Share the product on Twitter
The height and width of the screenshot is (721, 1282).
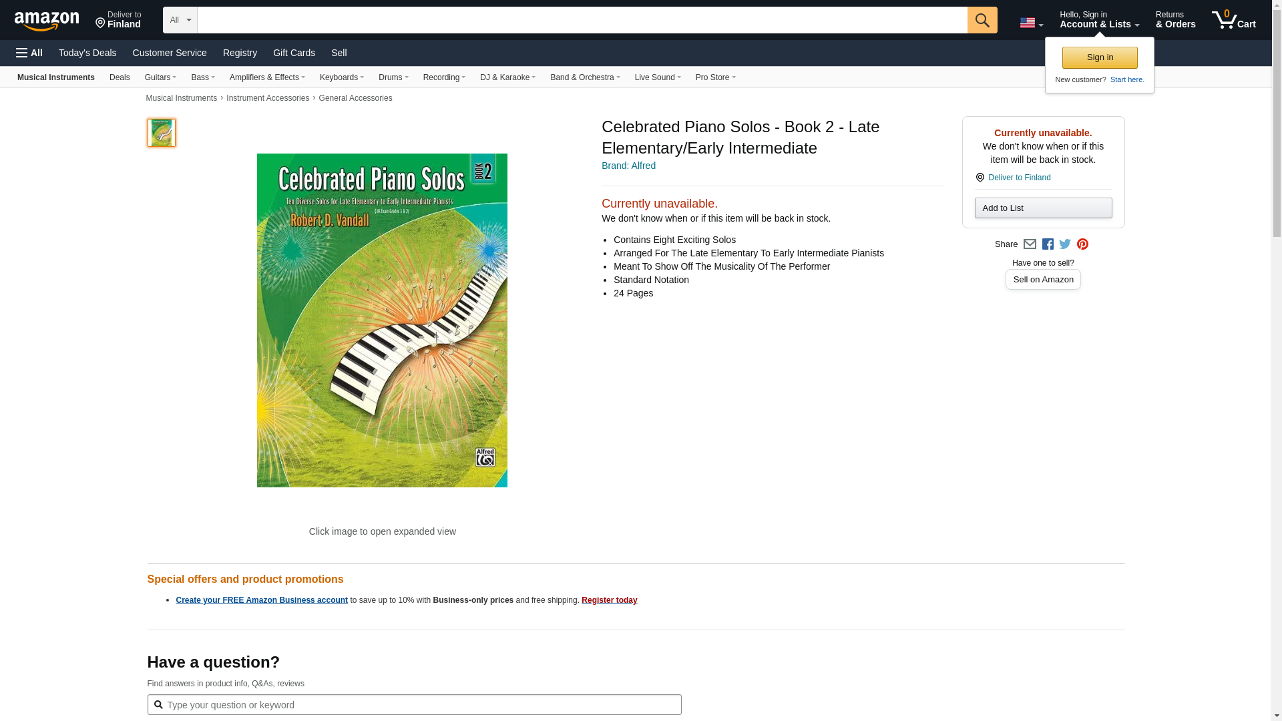(1065, 244)
